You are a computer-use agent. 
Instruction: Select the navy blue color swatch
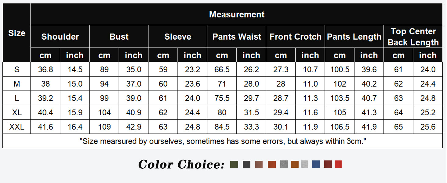(x=316, y=164)
